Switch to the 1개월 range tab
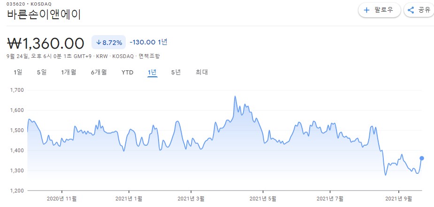 click(x=69, y=73)
